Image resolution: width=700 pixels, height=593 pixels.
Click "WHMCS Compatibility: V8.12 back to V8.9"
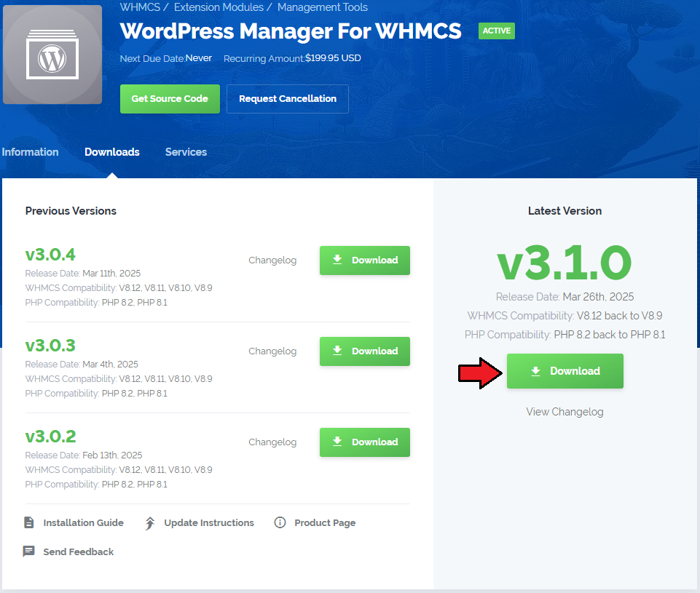[x=565, y=316]
